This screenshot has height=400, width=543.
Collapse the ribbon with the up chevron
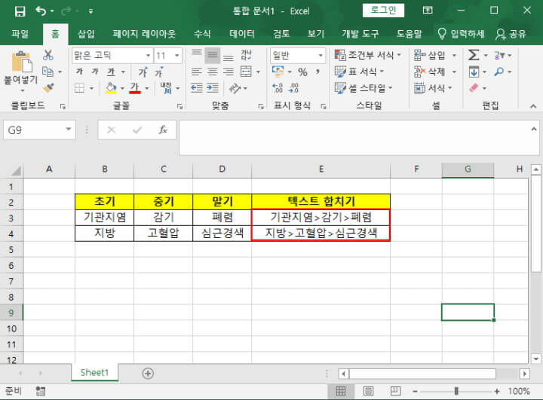point(533,106)
